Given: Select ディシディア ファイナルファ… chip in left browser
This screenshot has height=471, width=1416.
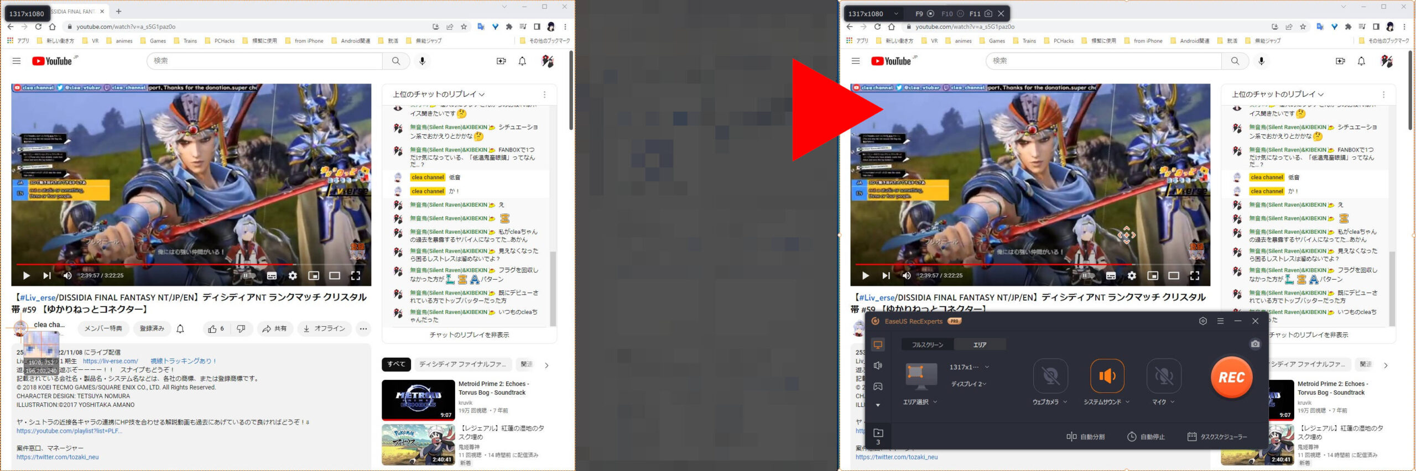Looking at the screenshot, I should (462, 364).
